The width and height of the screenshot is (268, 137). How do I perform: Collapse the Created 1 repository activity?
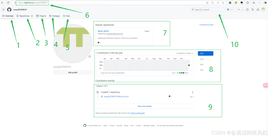[x=193, y=92]
